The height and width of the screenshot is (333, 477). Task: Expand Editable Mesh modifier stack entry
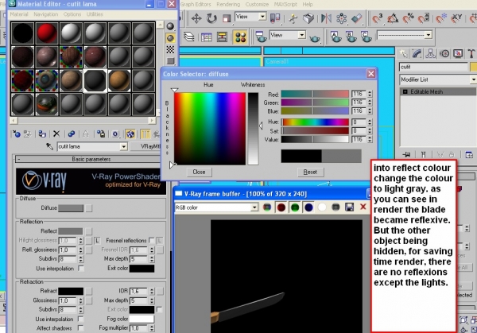tap(405, 91)
